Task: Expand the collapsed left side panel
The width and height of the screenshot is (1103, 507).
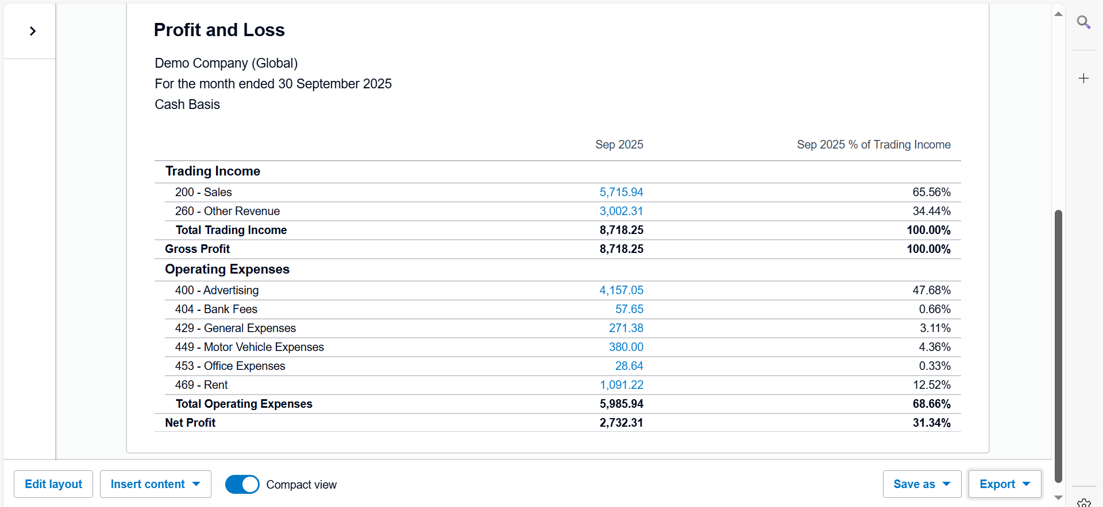Action: pos(33,31)
